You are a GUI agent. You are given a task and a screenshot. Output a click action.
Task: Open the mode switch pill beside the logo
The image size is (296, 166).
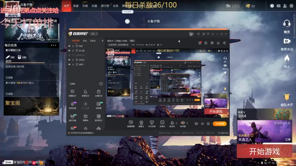pyautogui.click(x=94, y=34)
